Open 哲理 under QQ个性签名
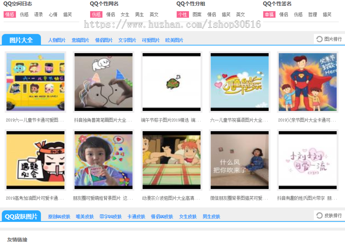Image resolution: width=345 pixels, height=249 pixels. coord(313,15)
